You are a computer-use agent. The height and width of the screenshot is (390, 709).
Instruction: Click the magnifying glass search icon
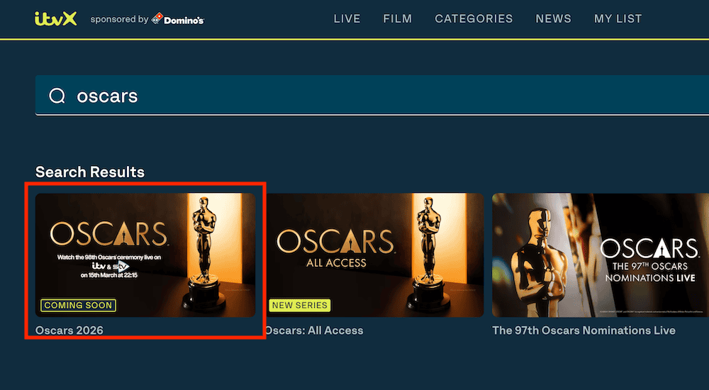click(57, 96)
